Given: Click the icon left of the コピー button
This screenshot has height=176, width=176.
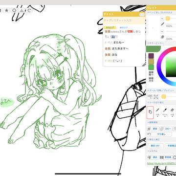Looking at the screenshot, I should (x=161, y=129).
